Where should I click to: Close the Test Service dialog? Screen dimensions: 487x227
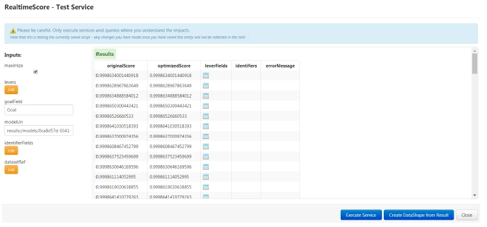click(x=466, y=215)
